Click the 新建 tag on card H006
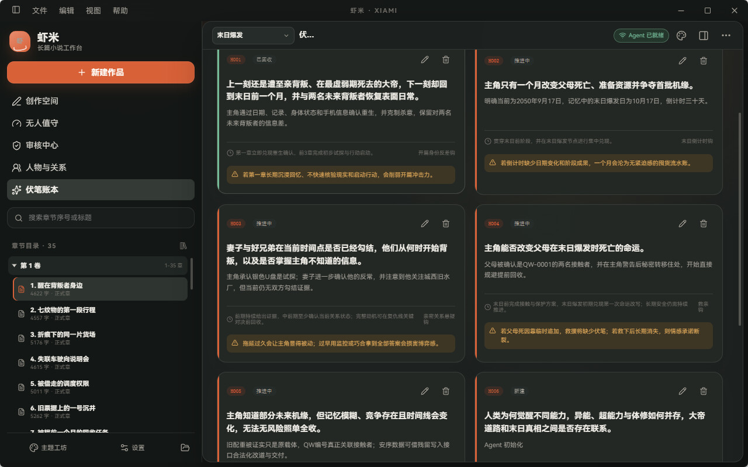Screen dimensions: 748x467 [x=520, y=391]
